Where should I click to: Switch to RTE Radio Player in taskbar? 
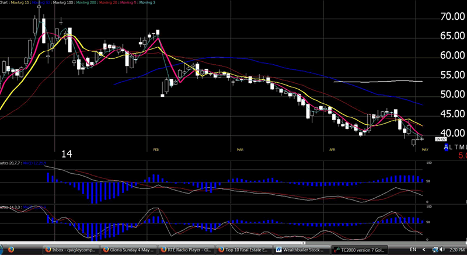coord(184,249)
